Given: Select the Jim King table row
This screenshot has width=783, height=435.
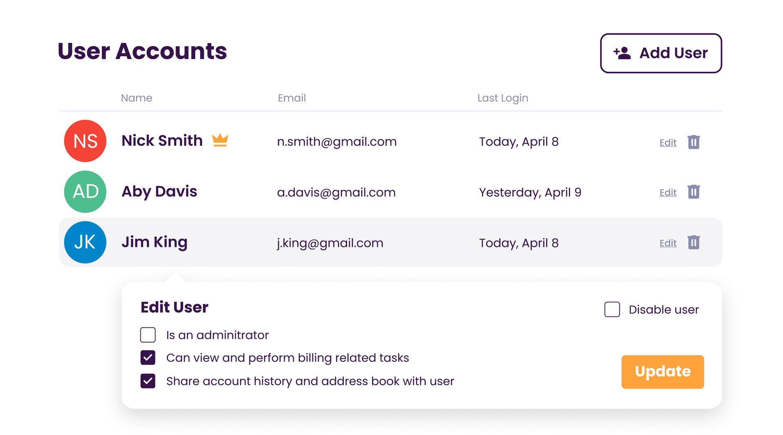Looking at the screenshot, I should click(x=367, y=242).
